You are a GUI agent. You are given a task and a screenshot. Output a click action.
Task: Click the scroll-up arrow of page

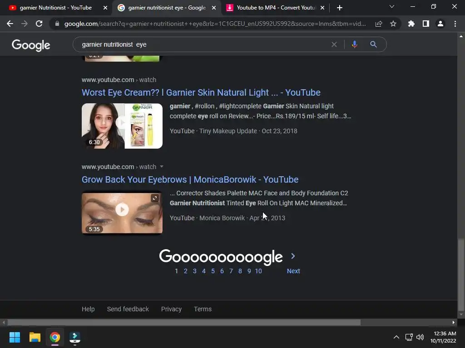point(461,36)
